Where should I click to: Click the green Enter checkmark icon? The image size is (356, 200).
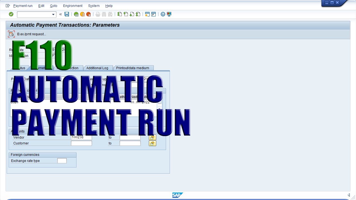tap(11, 14)
